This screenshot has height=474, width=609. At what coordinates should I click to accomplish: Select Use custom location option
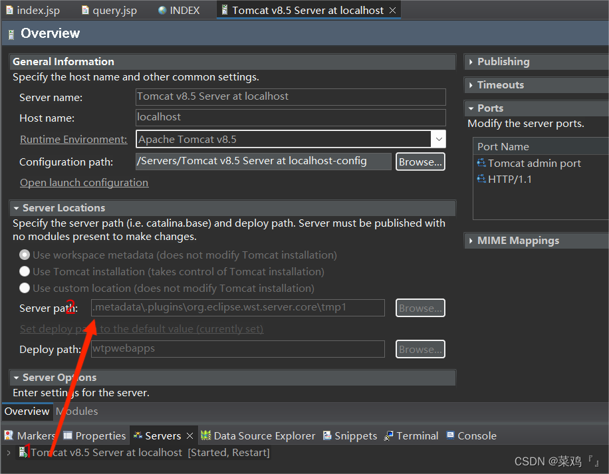[x=25, y=288]
